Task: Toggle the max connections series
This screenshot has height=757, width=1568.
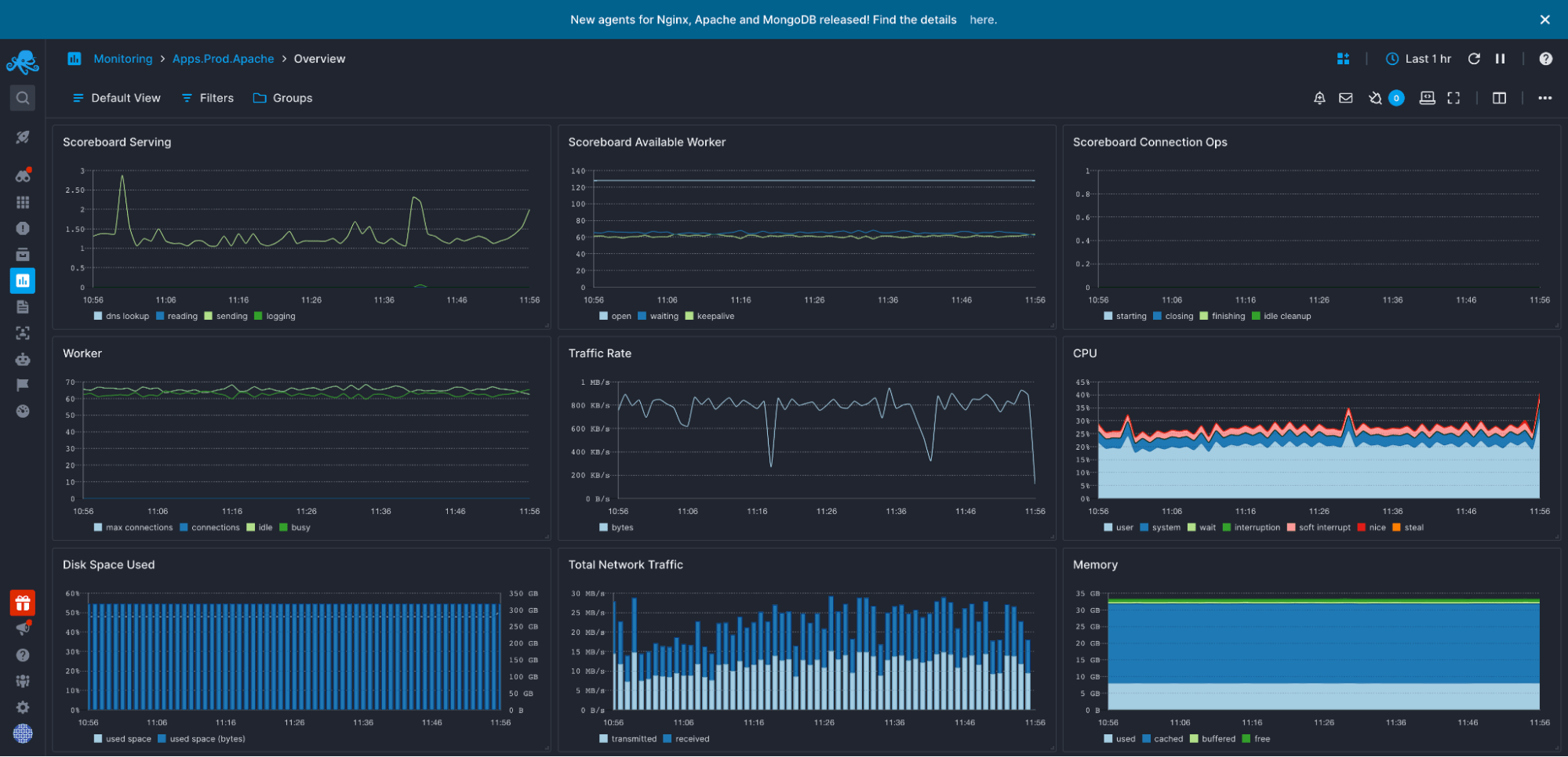Action: tap(133, 527)
